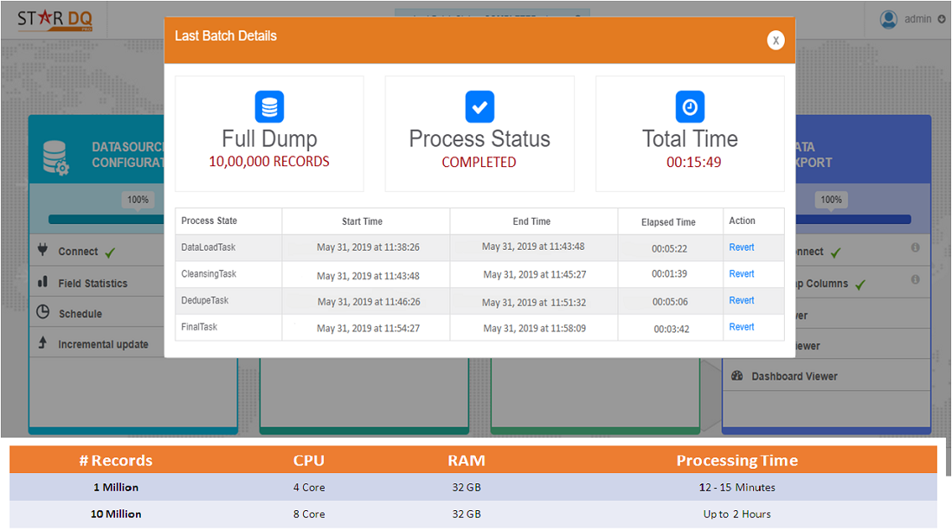Image resolution: width=952 pixels, height=531 pixels.
Task: Click the admin user avatar icon
Action: pos(889,19)
